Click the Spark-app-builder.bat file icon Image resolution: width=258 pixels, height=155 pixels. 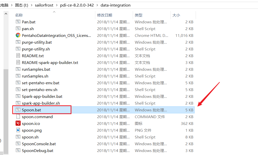click(18, 96)
